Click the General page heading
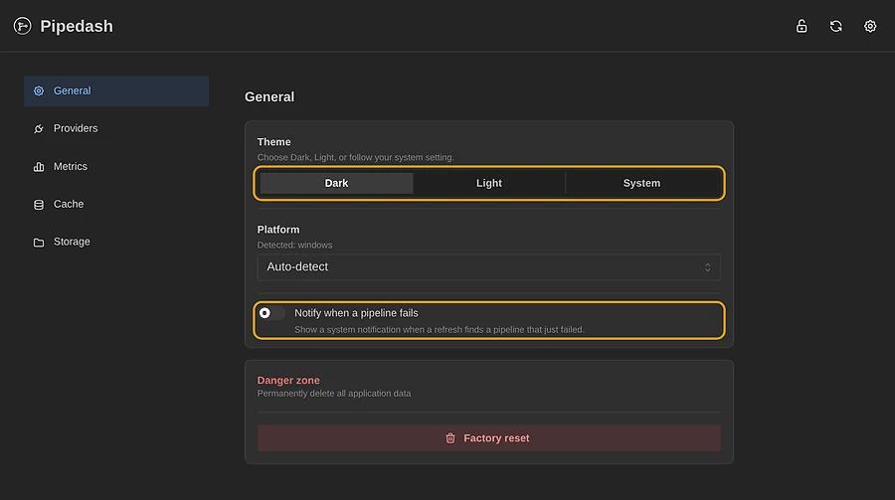The width and height of the screenshot is (895, 500). 269,97
